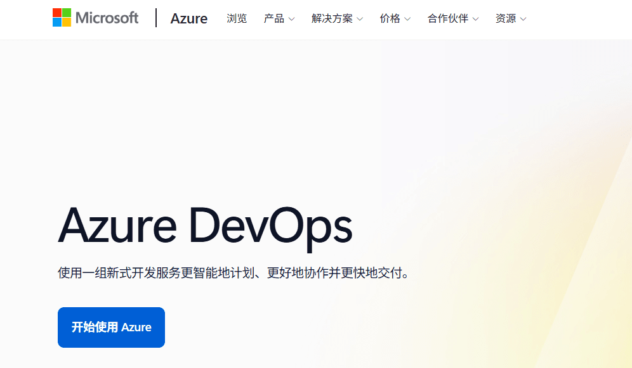The width and height of the screenshot is (632, 368).
Task: Expand the 合作伙伴 dropdown menu
Action: (x=453, y=18)
